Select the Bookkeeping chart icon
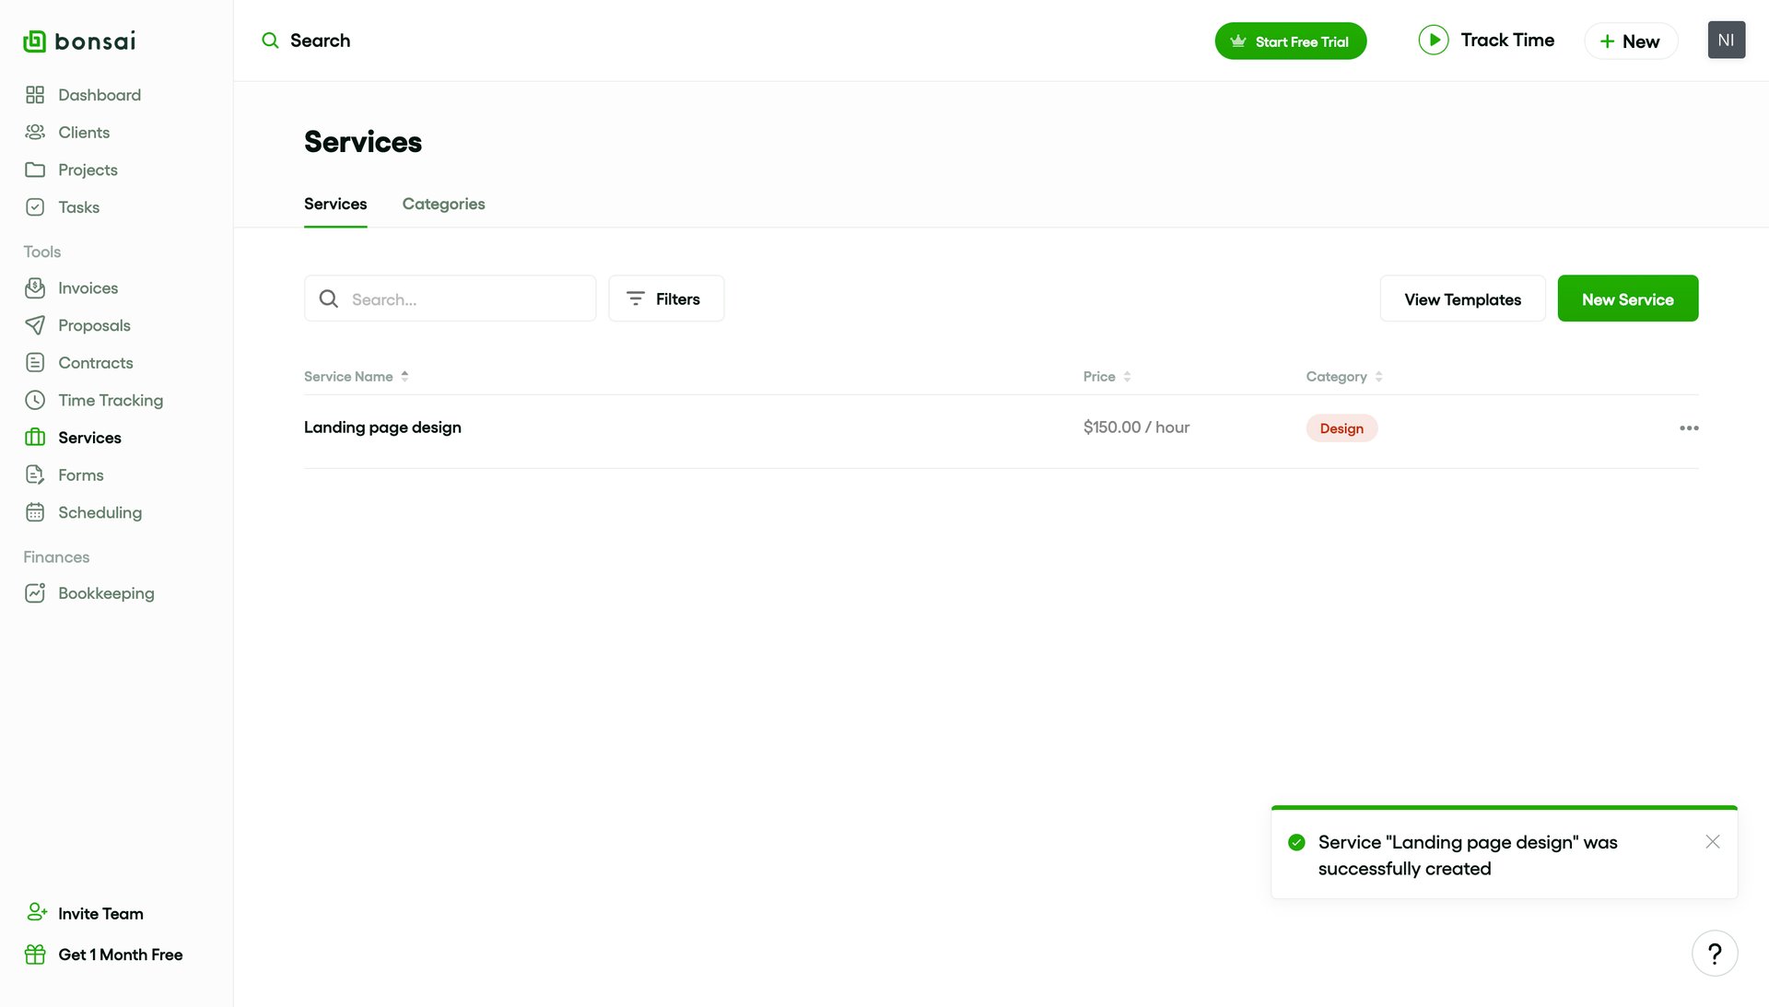 pos(35,592)
